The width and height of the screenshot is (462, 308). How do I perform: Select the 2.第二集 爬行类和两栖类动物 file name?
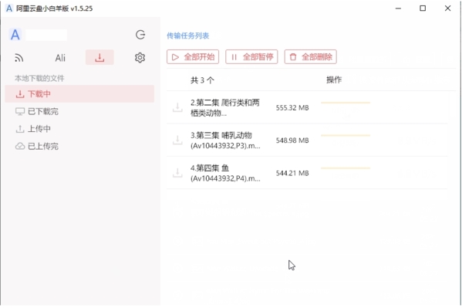[225, 107]
